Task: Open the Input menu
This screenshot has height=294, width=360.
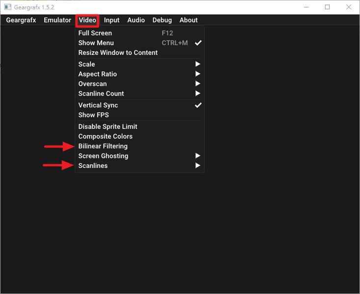Action: point(111,20)
